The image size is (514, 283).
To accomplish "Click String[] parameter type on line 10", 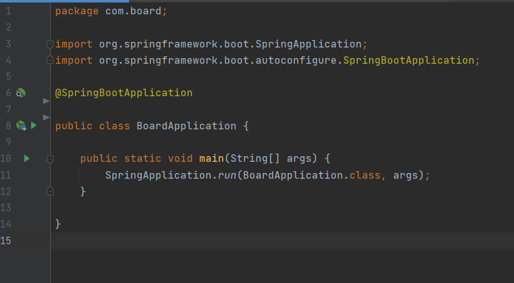I will [255, 159].
